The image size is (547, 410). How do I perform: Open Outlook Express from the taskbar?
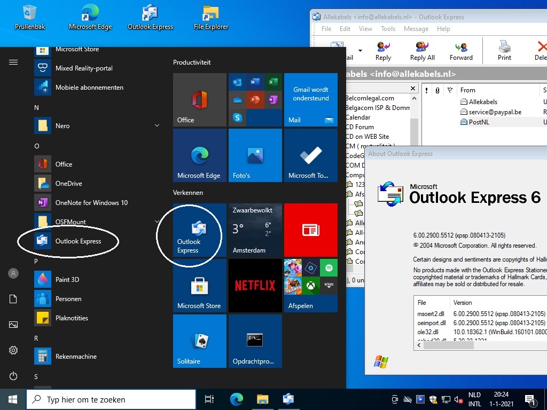288,399
